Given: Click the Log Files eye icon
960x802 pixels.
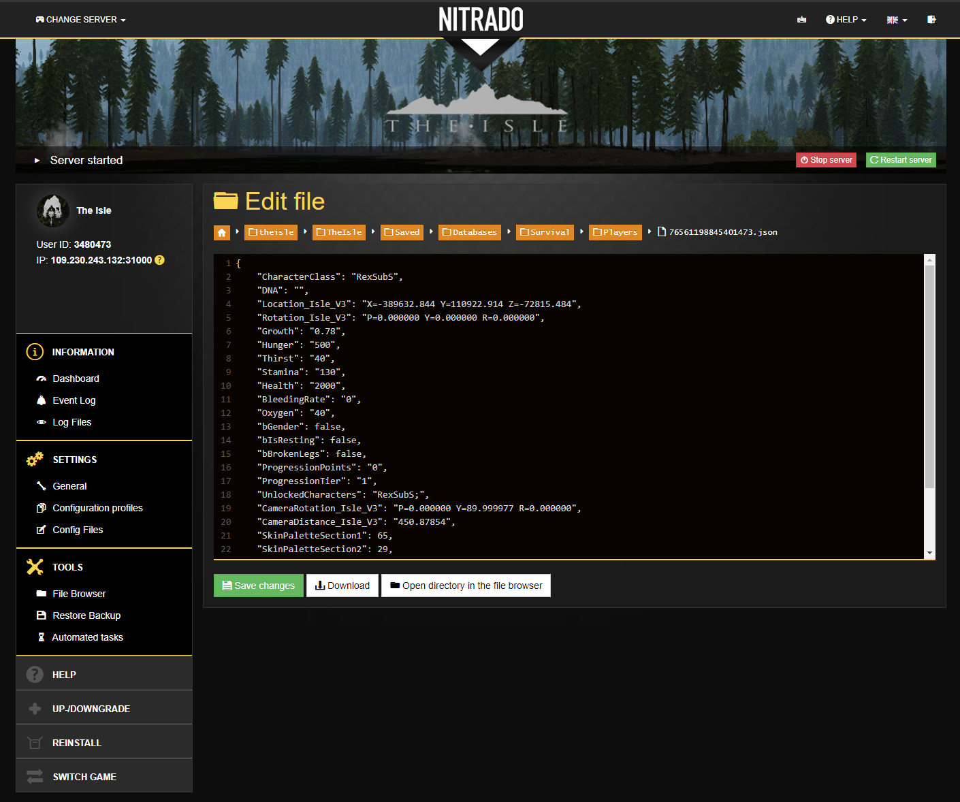Looking at the screenshot, I should pos(42,422).
